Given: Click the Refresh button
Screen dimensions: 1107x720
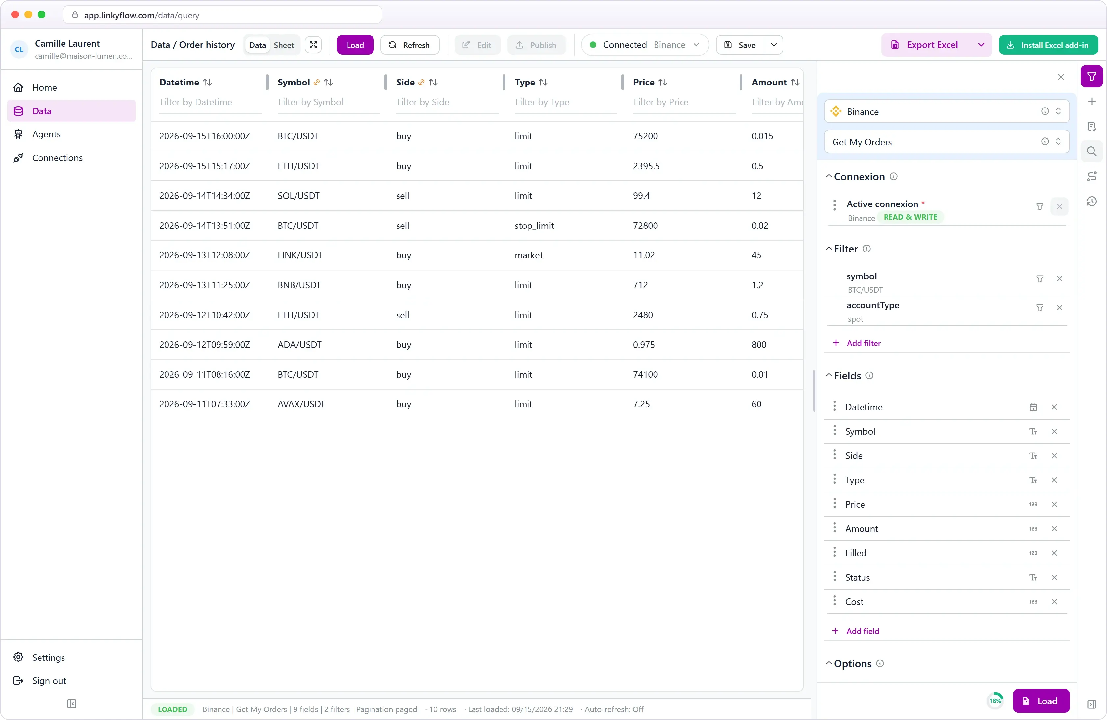Looking at the screenshot, I should click(409, 45).
